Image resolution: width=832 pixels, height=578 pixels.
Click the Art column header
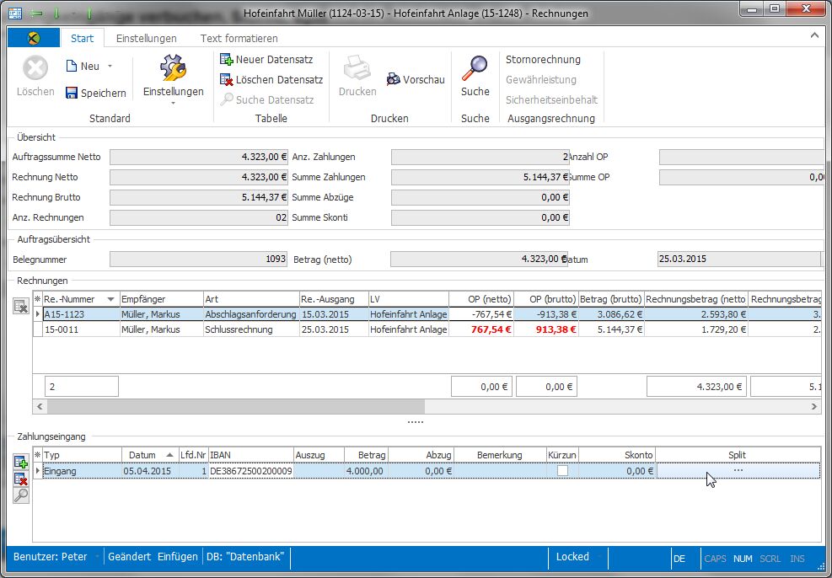tap(251, 300)
